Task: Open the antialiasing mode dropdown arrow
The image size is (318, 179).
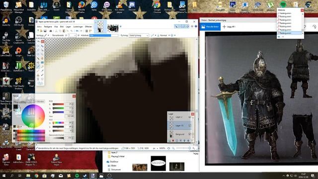Action: (156, 35)
